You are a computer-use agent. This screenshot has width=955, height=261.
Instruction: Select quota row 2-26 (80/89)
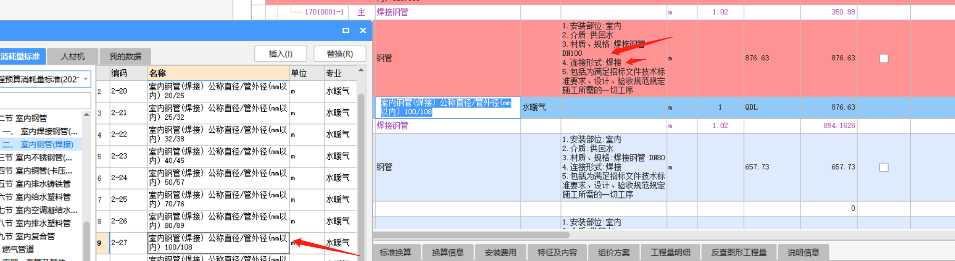pos(227,221)
